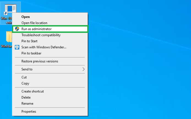
Task: Choose Pin to Start
Action: coord(50,41)
